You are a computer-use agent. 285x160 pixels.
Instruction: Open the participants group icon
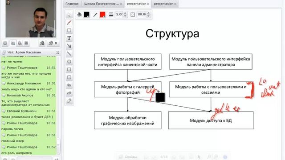pos(42,43)
